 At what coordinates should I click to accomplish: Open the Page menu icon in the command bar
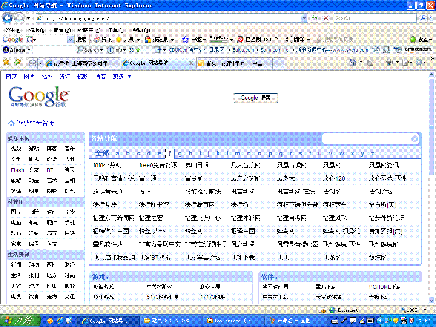(x=405, y=62)
